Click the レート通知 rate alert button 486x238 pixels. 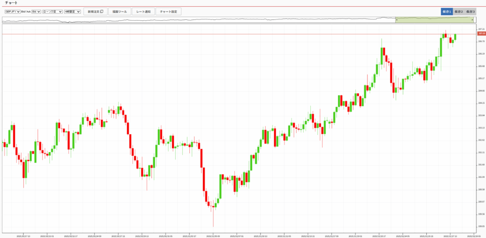[143, 11]
